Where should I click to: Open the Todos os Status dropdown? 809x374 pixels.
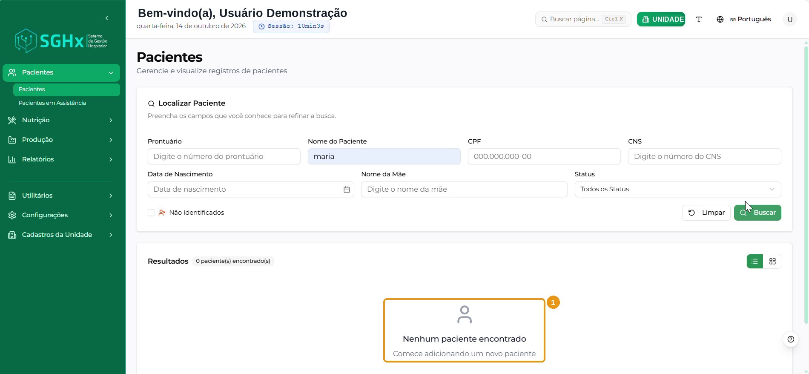pos(678,189)
